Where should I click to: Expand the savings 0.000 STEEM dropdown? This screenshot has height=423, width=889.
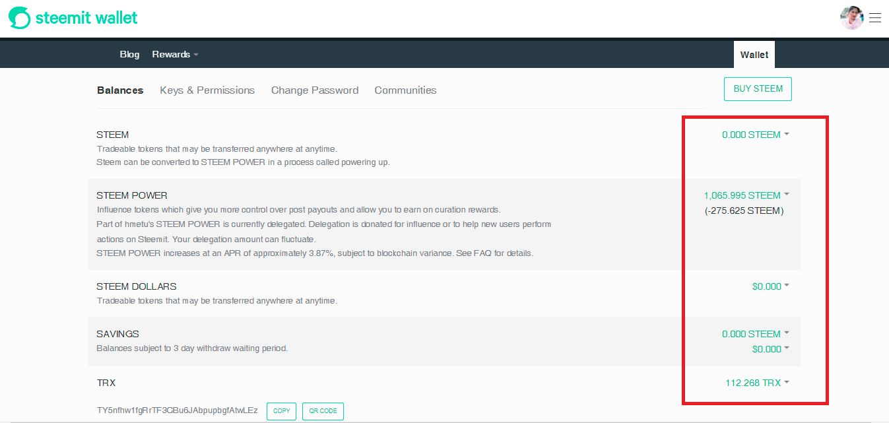(x=756, y=334)
